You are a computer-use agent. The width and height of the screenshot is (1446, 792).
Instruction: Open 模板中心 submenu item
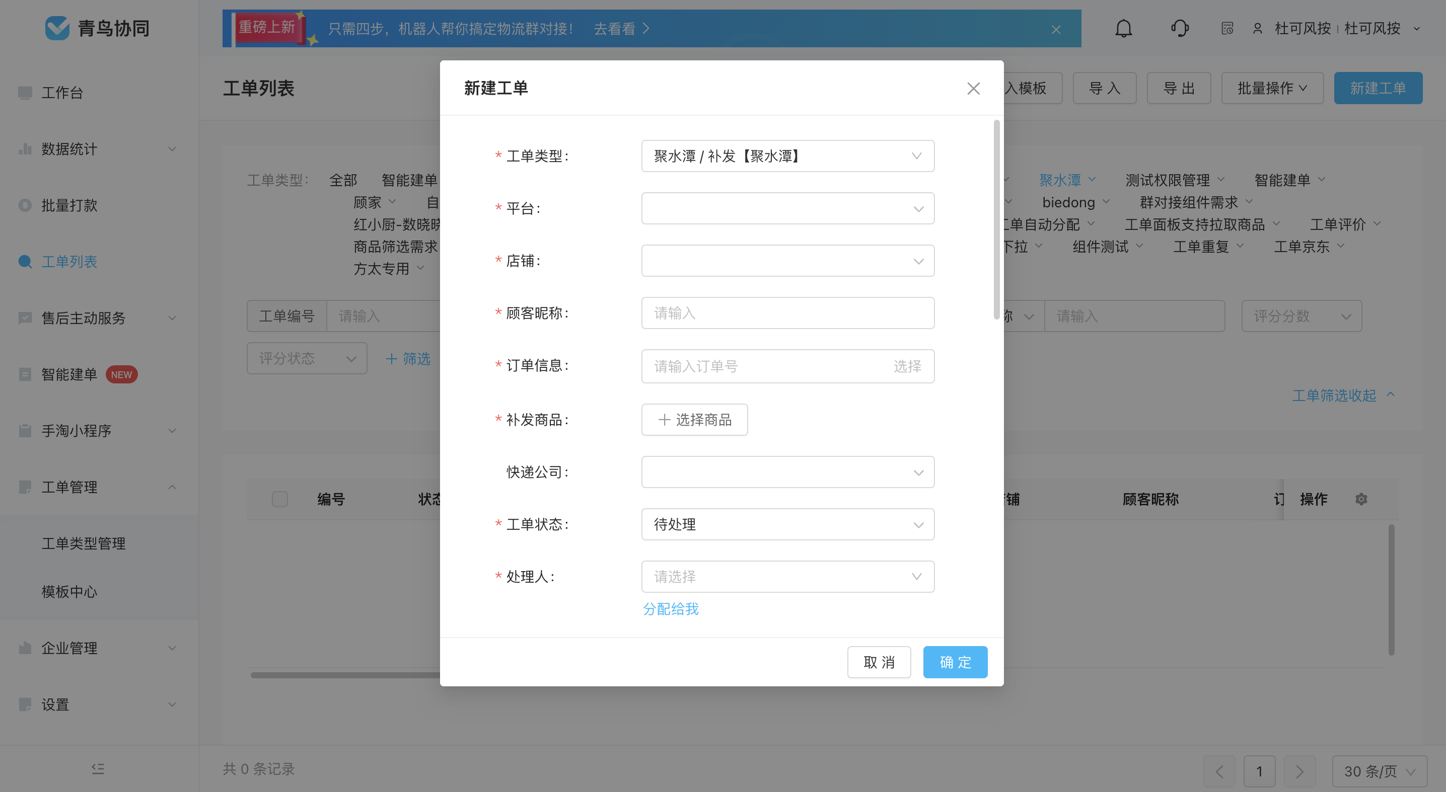(x=69, y=592)
